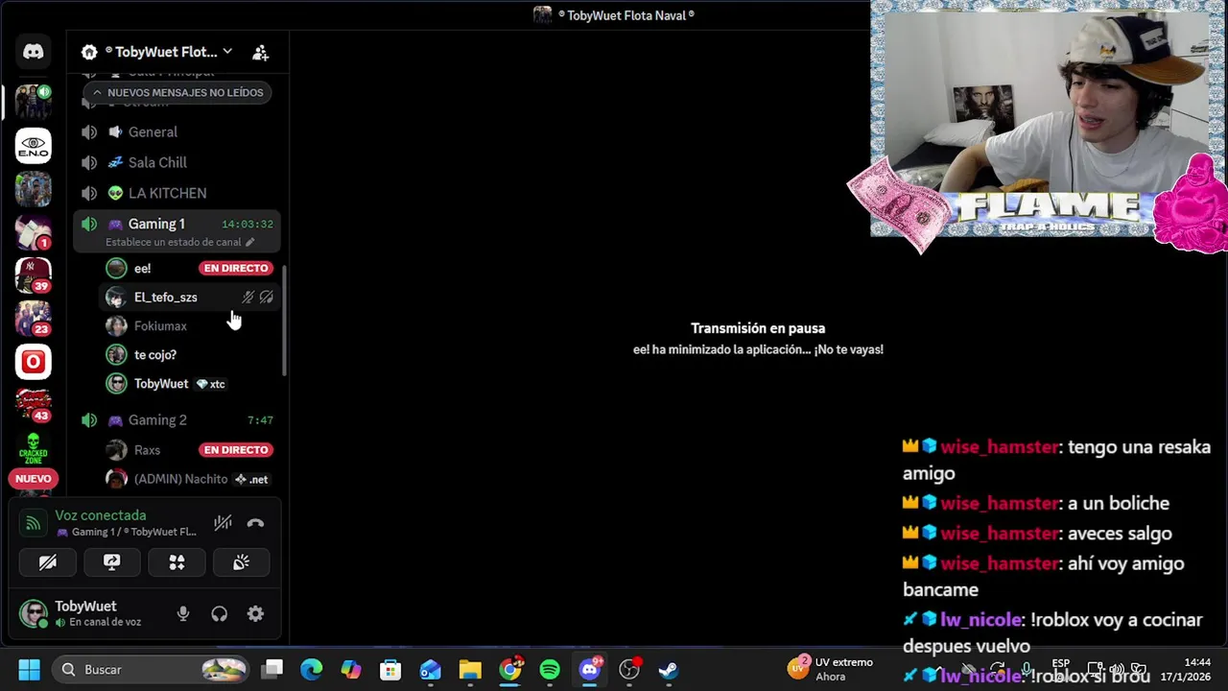
Task: Toggle headphone deafen in user panel
Action: coord(220,614)
